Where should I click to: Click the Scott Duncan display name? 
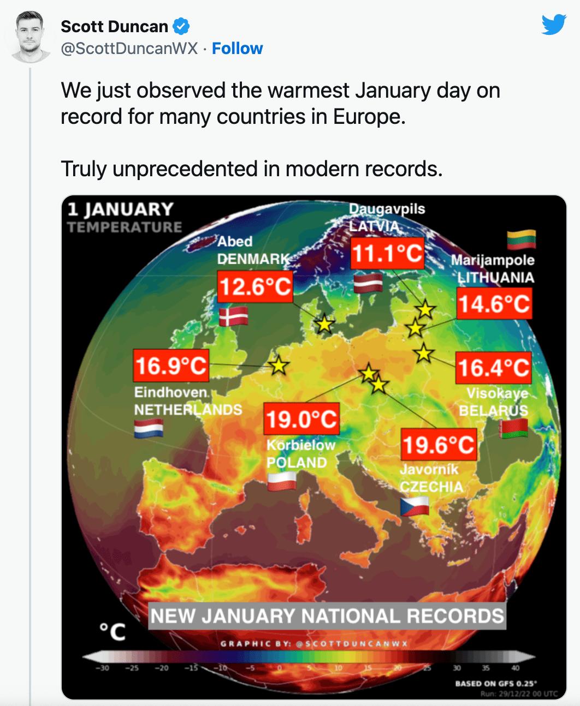tap(114, 26)
